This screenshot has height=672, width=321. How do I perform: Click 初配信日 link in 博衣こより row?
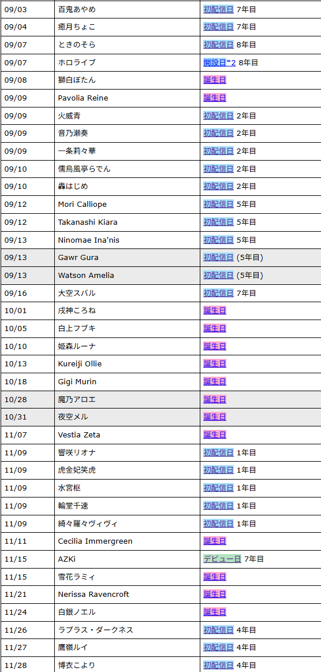pyautogui.click(x=218, y=666)
